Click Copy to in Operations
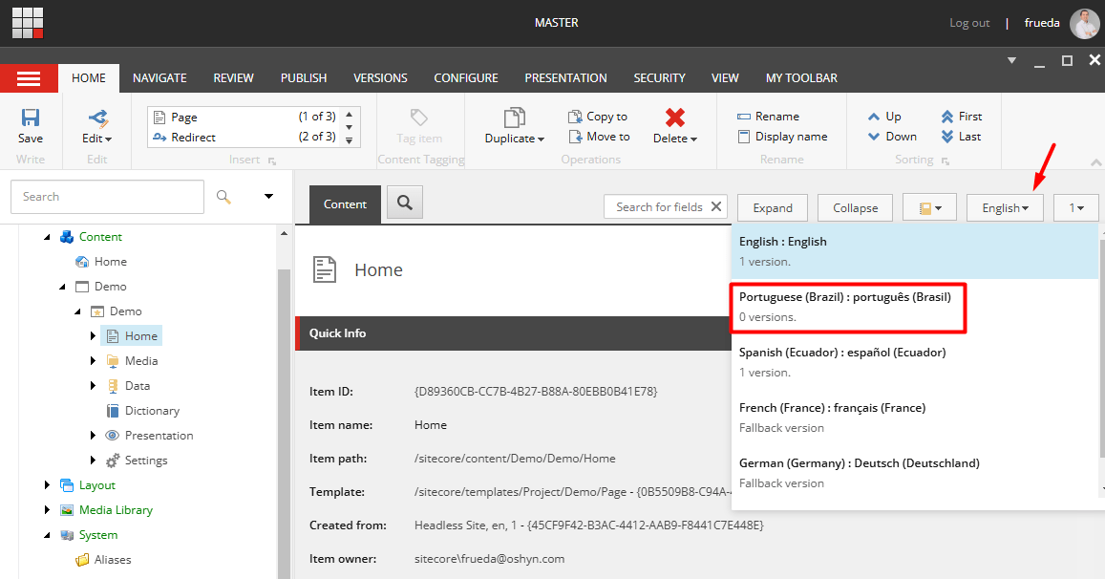This screenshot has height=579, width=1105. [598, 117]
